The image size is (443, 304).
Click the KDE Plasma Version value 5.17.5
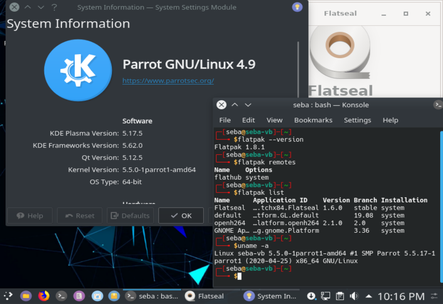pos(133,133)
